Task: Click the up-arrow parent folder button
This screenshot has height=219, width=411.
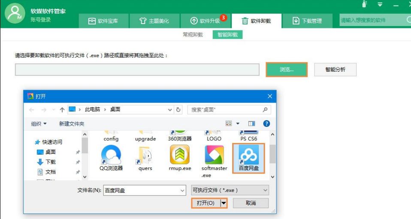Action: [62, 109]
